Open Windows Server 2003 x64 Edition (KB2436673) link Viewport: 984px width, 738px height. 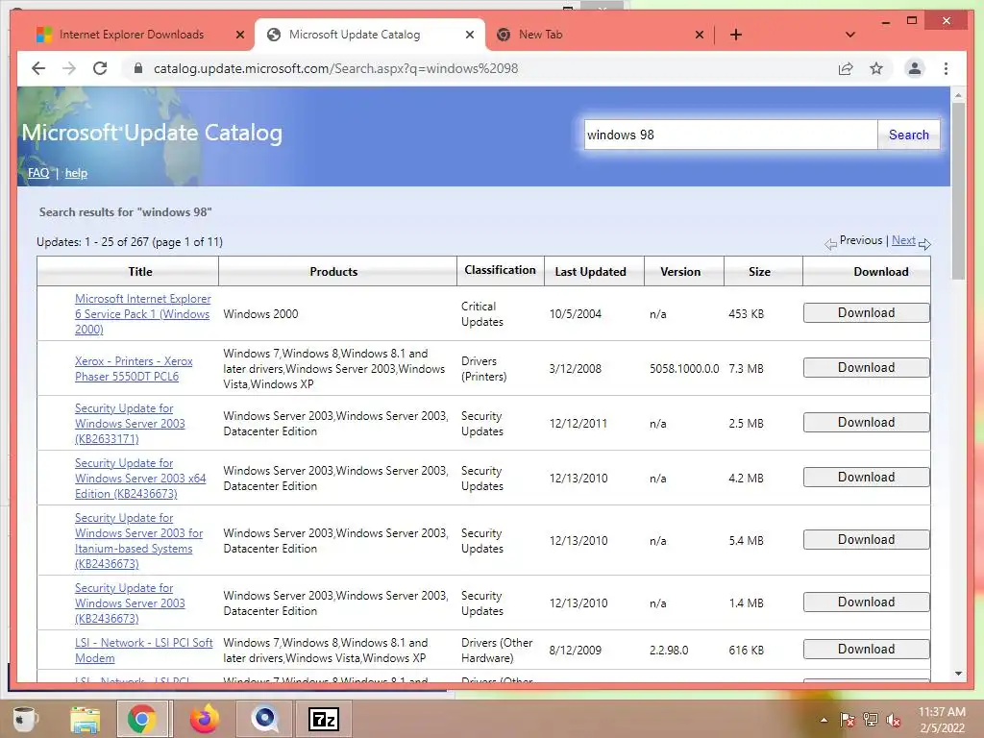140,479
